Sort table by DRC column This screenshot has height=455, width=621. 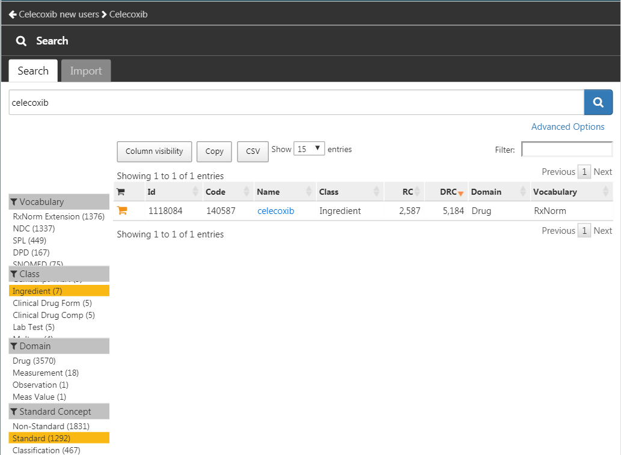coord(446,192)
